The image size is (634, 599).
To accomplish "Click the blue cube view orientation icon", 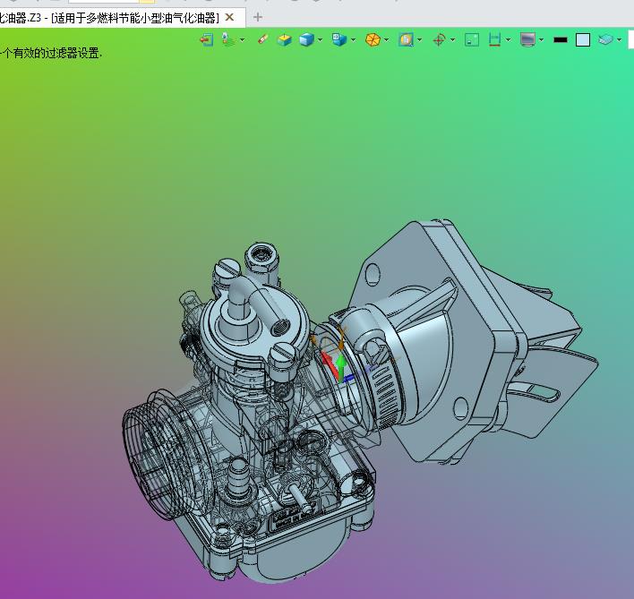I will [x=339, y=39].
